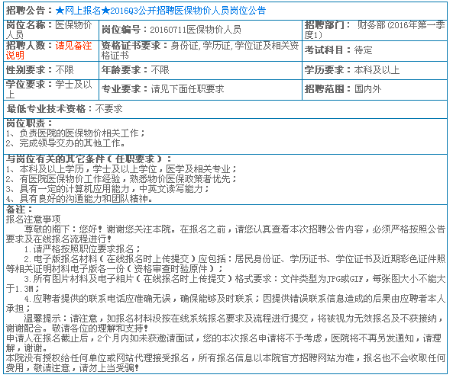Click the 温馨提示 paragraph
453x378 pixels.
coord(225,323)
